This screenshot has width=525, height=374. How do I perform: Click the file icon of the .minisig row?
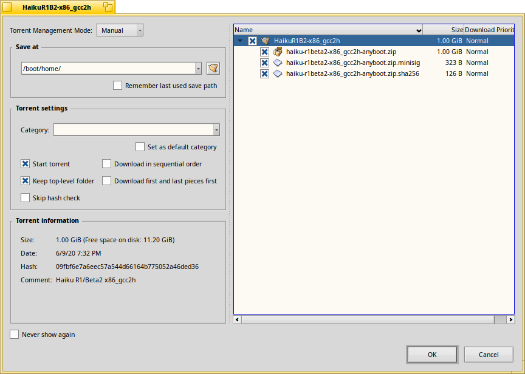pos(278,63)
